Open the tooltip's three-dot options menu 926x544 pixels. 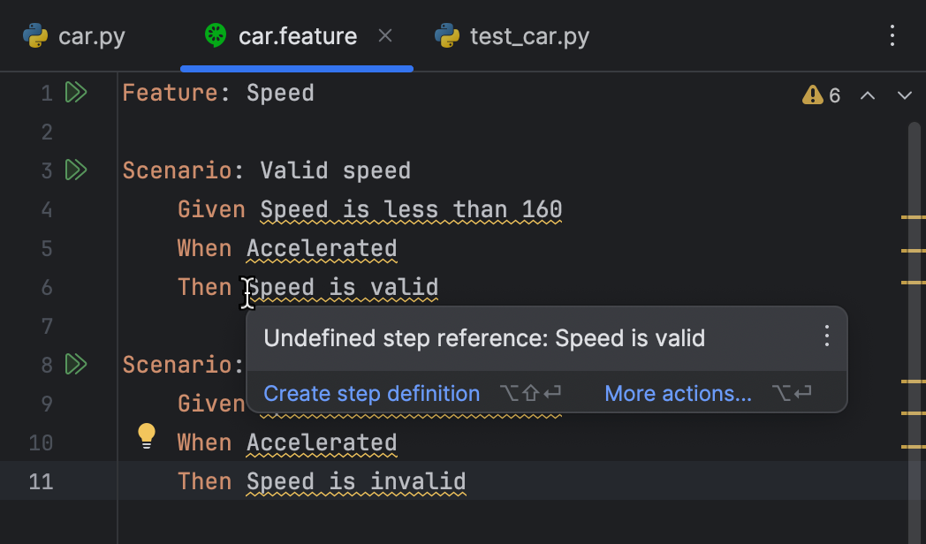point(827,336)
